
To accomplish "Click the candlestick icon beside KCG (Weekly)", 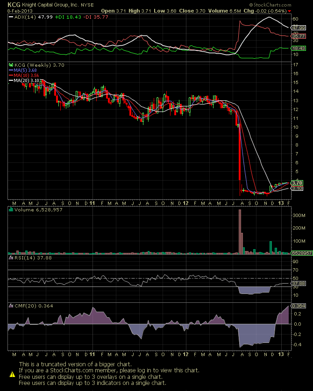I will 11,65.
